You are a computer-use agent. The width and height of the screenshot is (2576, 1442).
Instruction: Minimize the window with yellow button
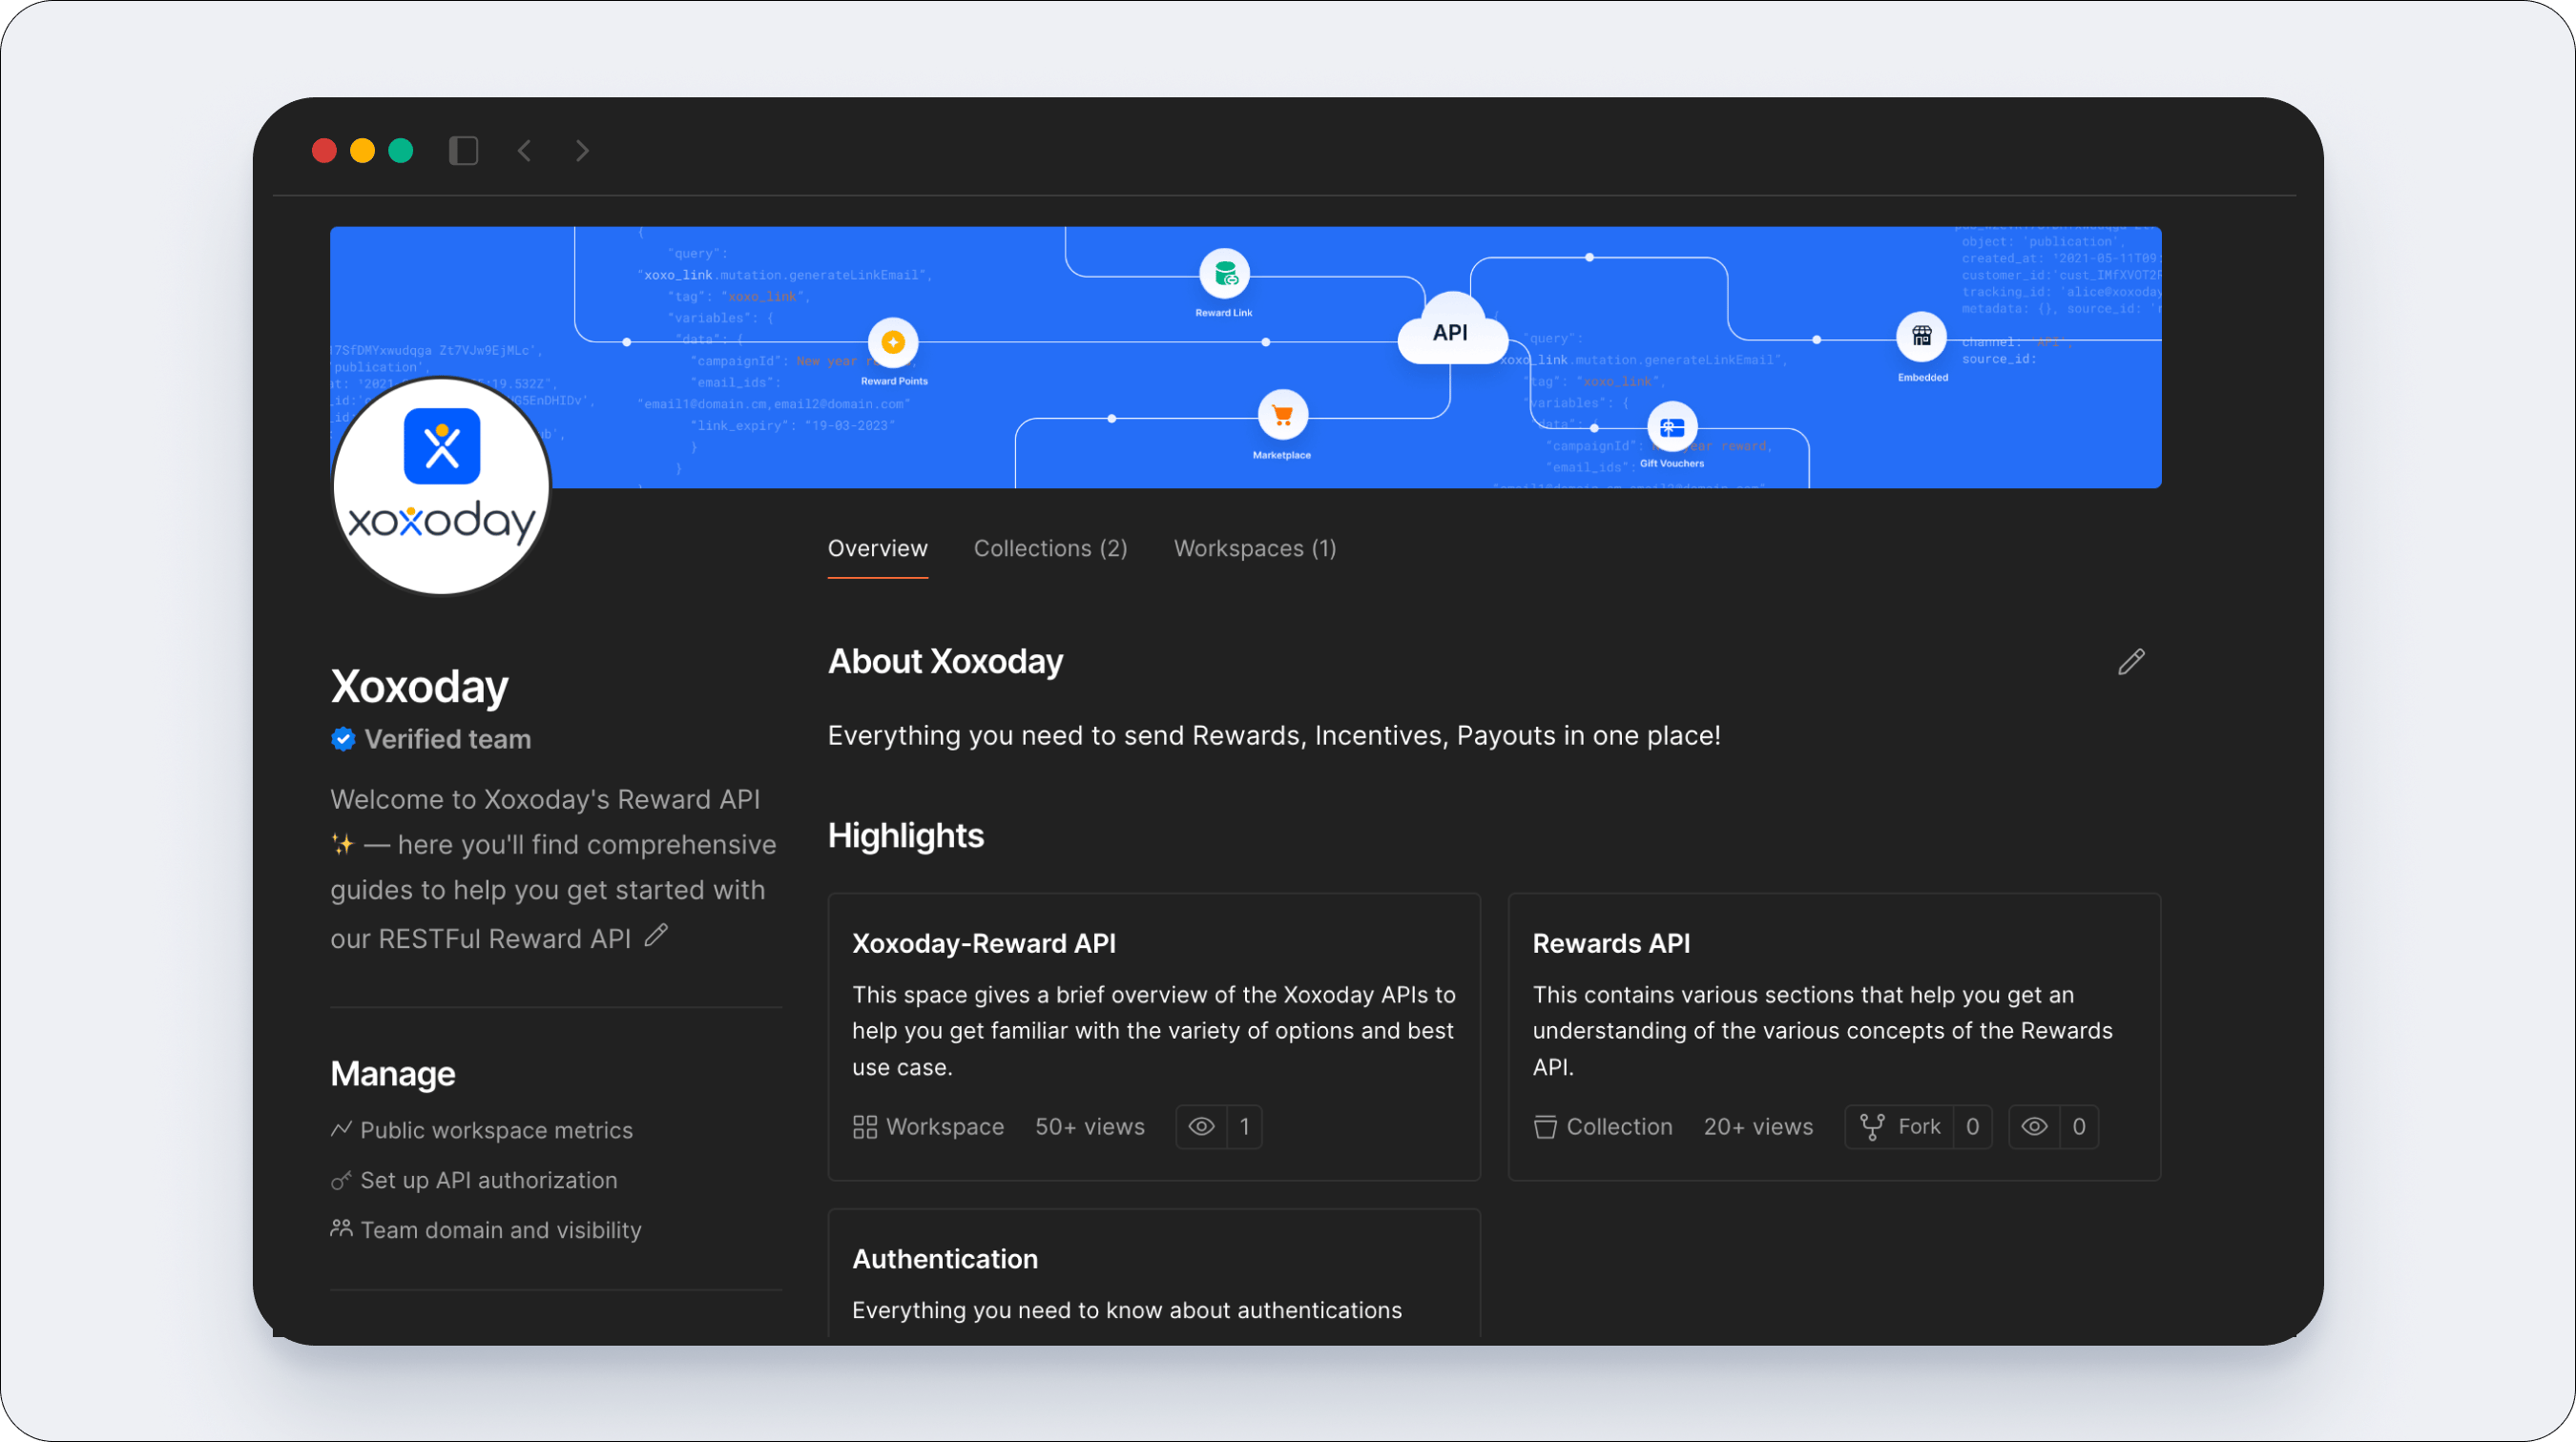coord(362,151)
